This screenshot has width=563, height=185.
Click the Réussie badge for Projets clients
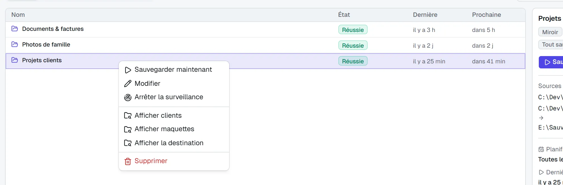point(353,61)
